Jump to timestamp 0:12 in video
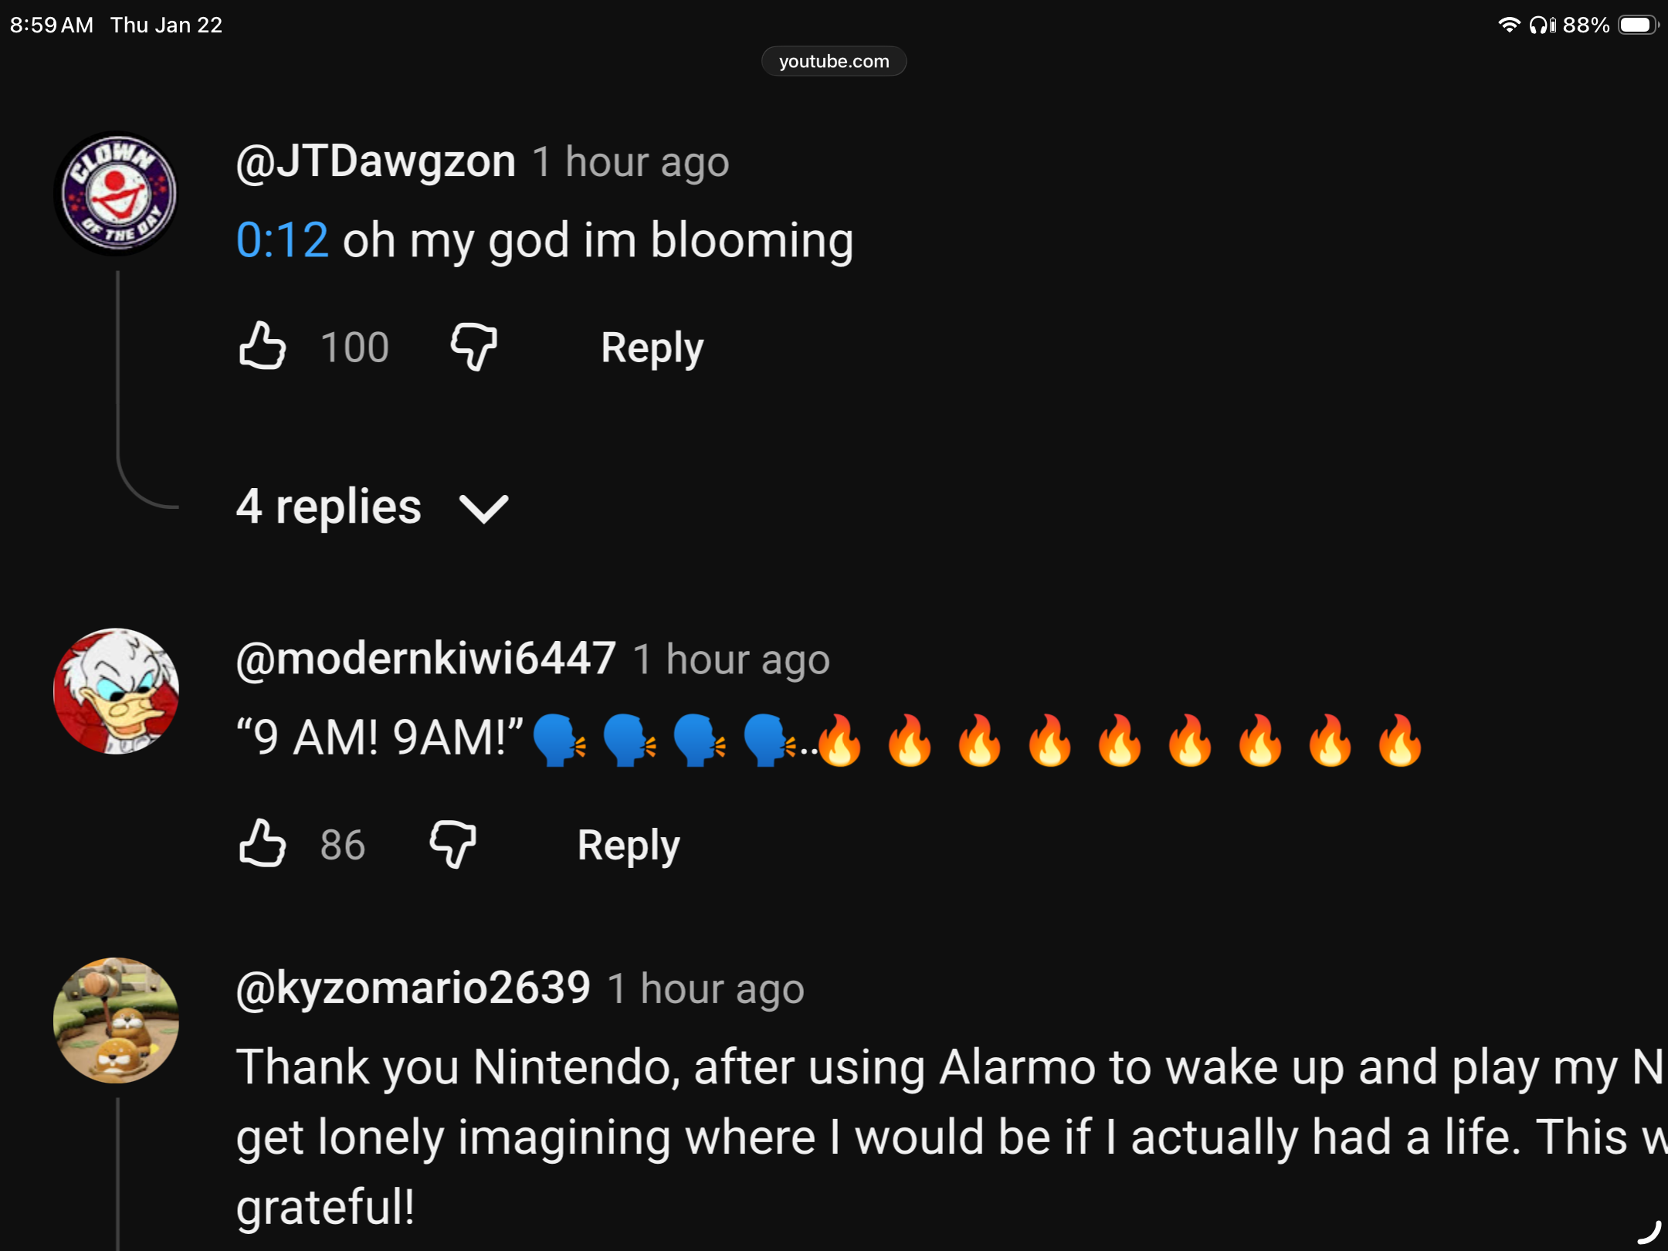1668x1251 pixels. (x=282, y=240)
